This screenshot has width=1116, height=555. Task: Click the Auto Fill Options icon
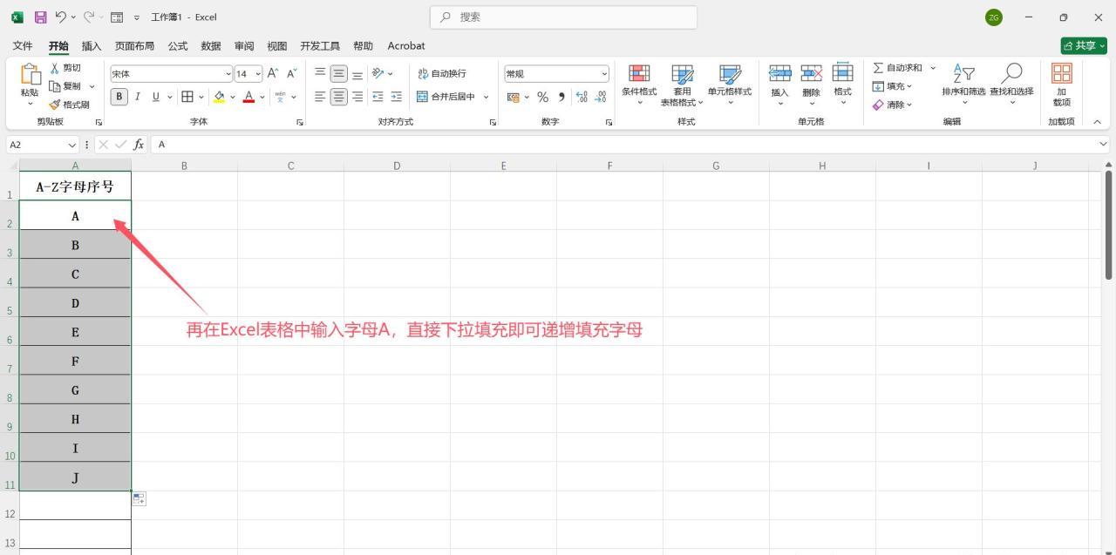click(x=139, y=498)
